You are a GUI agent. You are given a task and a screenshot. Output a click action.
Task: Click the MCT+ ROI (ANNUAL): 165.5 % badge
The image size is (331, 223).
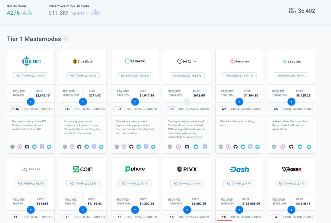pos(187,75)
